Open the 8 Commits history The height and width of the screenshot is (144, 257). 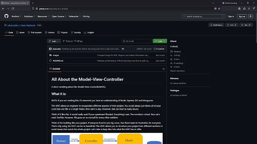click(x=159, y=49)
